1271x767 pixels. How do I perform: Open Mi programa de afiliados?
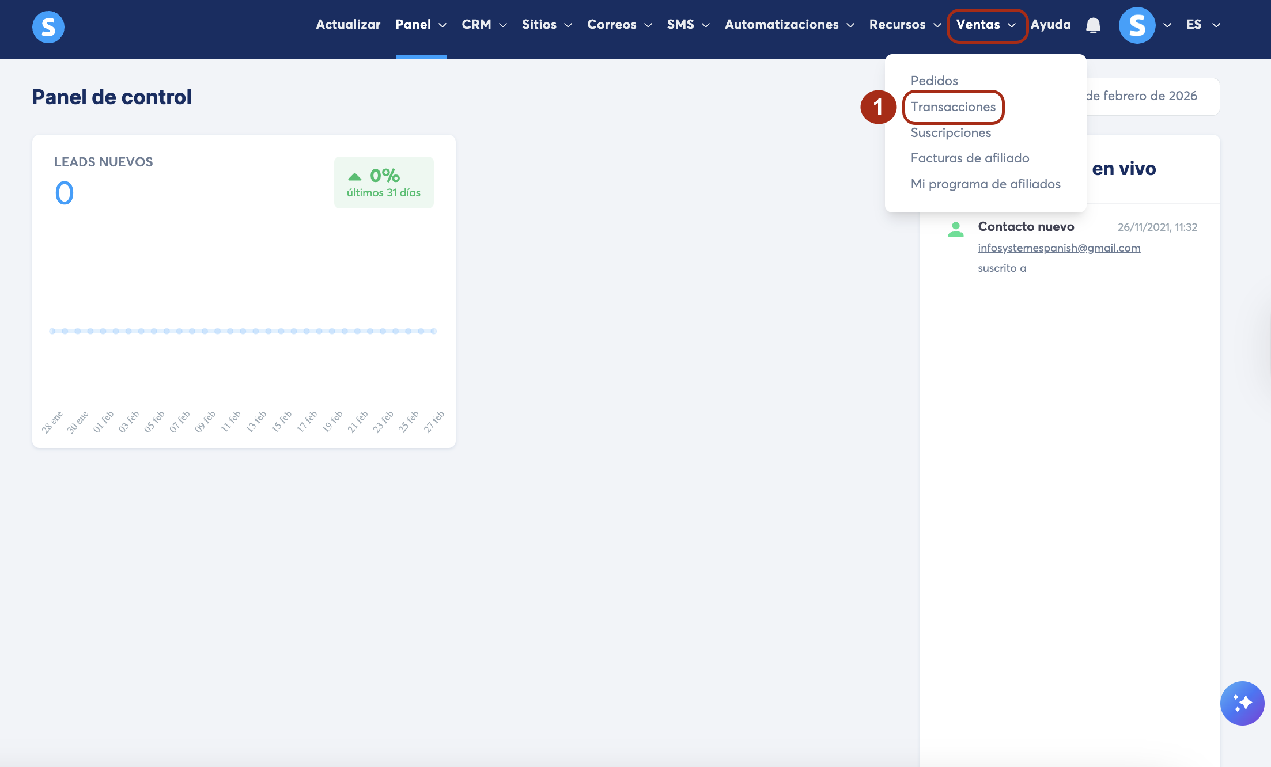[x=985, y=184]
